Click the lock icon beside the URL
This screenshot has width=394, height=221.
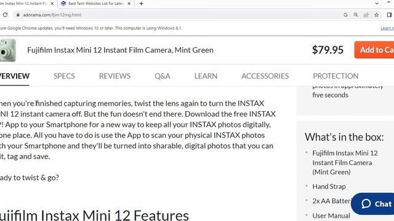click(x=18, y=15)
